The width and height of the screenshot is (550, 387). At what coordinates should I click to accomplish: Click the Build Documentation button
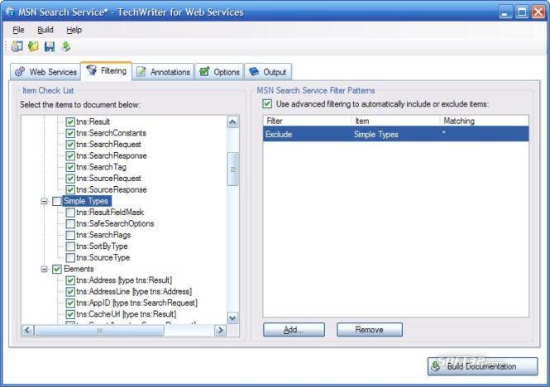tap(482, 366)
